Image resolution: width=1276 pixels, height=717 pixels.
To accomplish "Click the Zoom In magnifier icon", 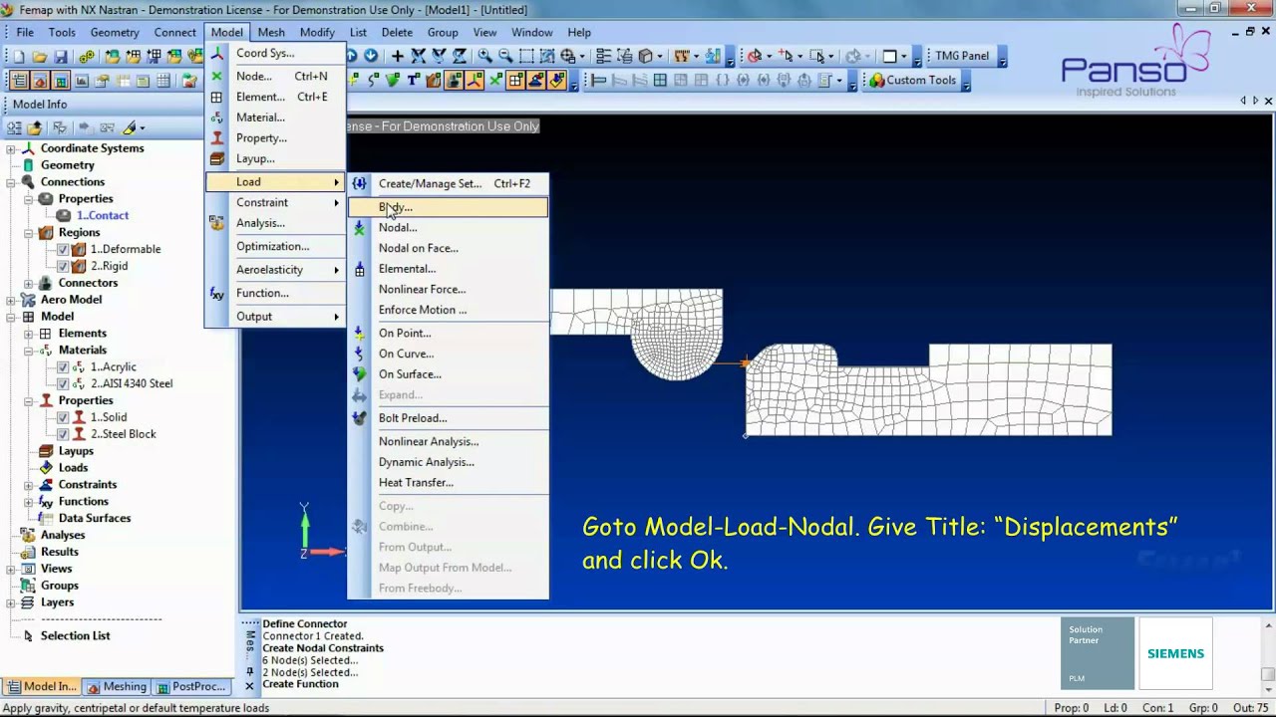I will [484, 57].
